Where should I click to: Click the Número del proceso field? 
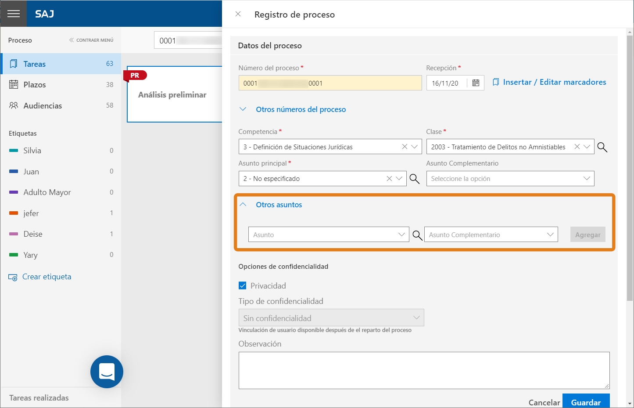(x=330, y=83)
